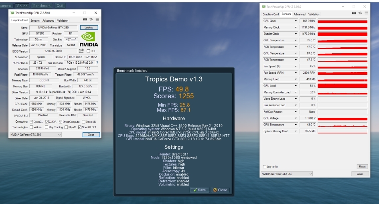Click the 2104 RPM fan speed value
Viewport: 379px width, 204px height.
[308, 73]
